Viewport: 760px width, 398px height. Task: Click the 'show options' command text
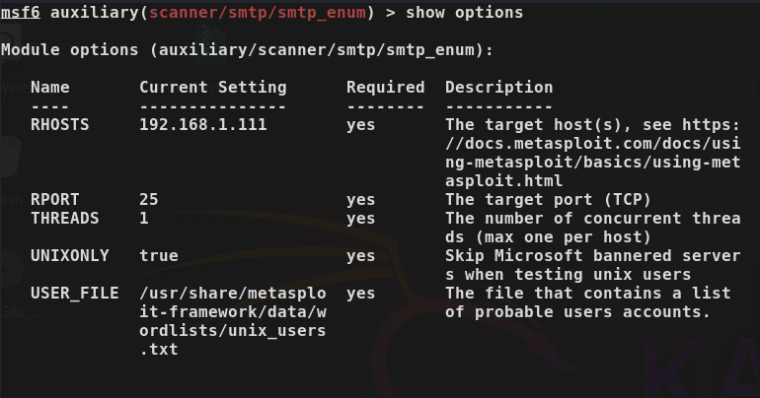464,13
